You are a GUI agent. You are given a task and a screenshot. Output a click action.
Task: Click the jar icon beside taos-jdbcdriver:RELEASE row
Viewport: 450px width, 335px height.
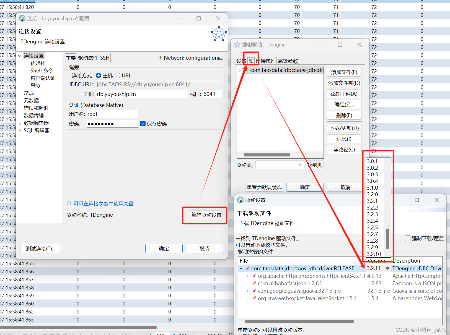pyautogui.click(x=247, y=268)
